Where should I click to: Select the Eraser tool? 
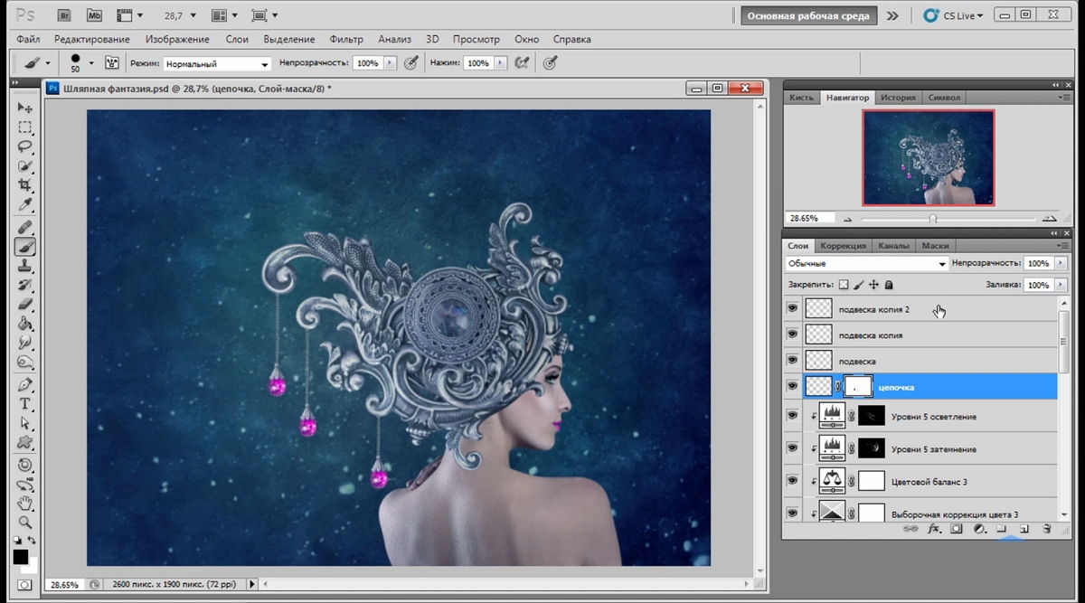coord(25,305)
